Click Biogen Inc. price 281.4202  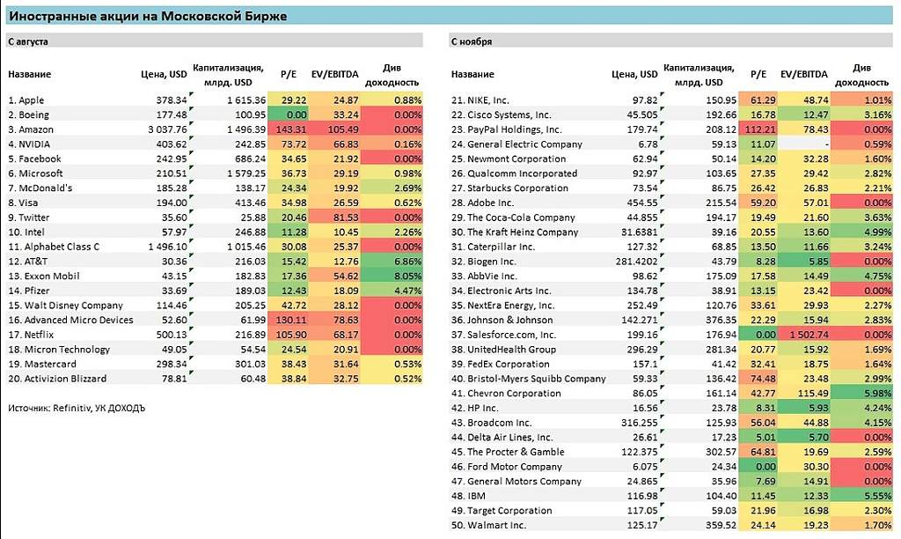638,262
